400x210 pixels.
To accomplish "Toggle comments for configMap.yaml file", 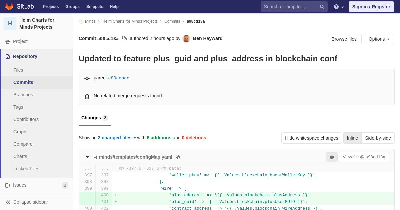I will (332, 157).
